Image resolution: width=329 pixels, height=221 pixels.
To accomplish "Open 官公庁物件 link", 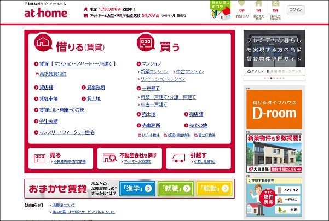I will click(207, 136).
